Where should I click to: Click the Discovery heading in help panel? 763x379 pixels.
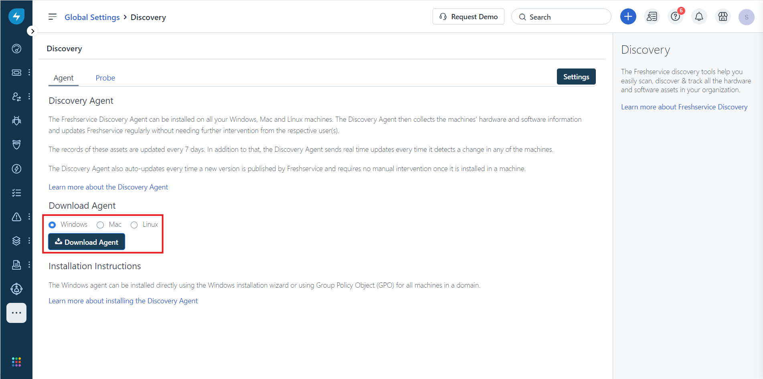tap(646, 50)
